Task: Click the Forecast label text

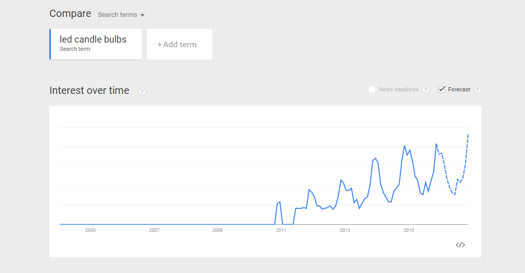Action: pos(459,90)
